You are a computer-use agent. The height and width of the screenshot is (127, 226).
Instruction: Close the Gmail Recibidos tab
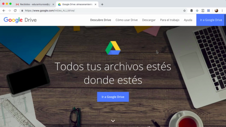pyautogui.click(x=53, y=5)
